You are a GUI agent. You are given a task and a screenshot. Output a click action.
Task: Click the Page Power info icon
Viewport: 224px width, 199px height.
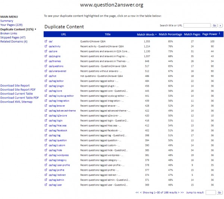[219, 34]
